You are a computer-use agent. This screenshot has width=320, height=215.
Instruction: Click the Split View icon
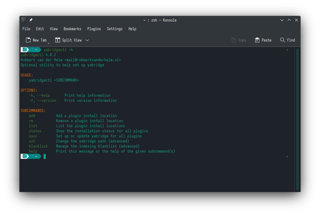(x=58, y=40)
